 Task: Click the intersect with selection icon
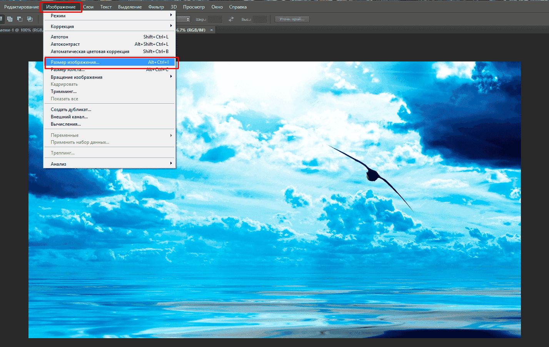tap(30, 19)
